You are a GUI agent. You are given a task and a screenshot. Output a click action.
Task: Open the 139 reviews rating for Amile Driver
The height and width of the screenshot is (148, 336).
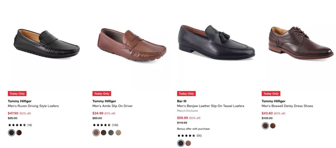tap(105, 125)
